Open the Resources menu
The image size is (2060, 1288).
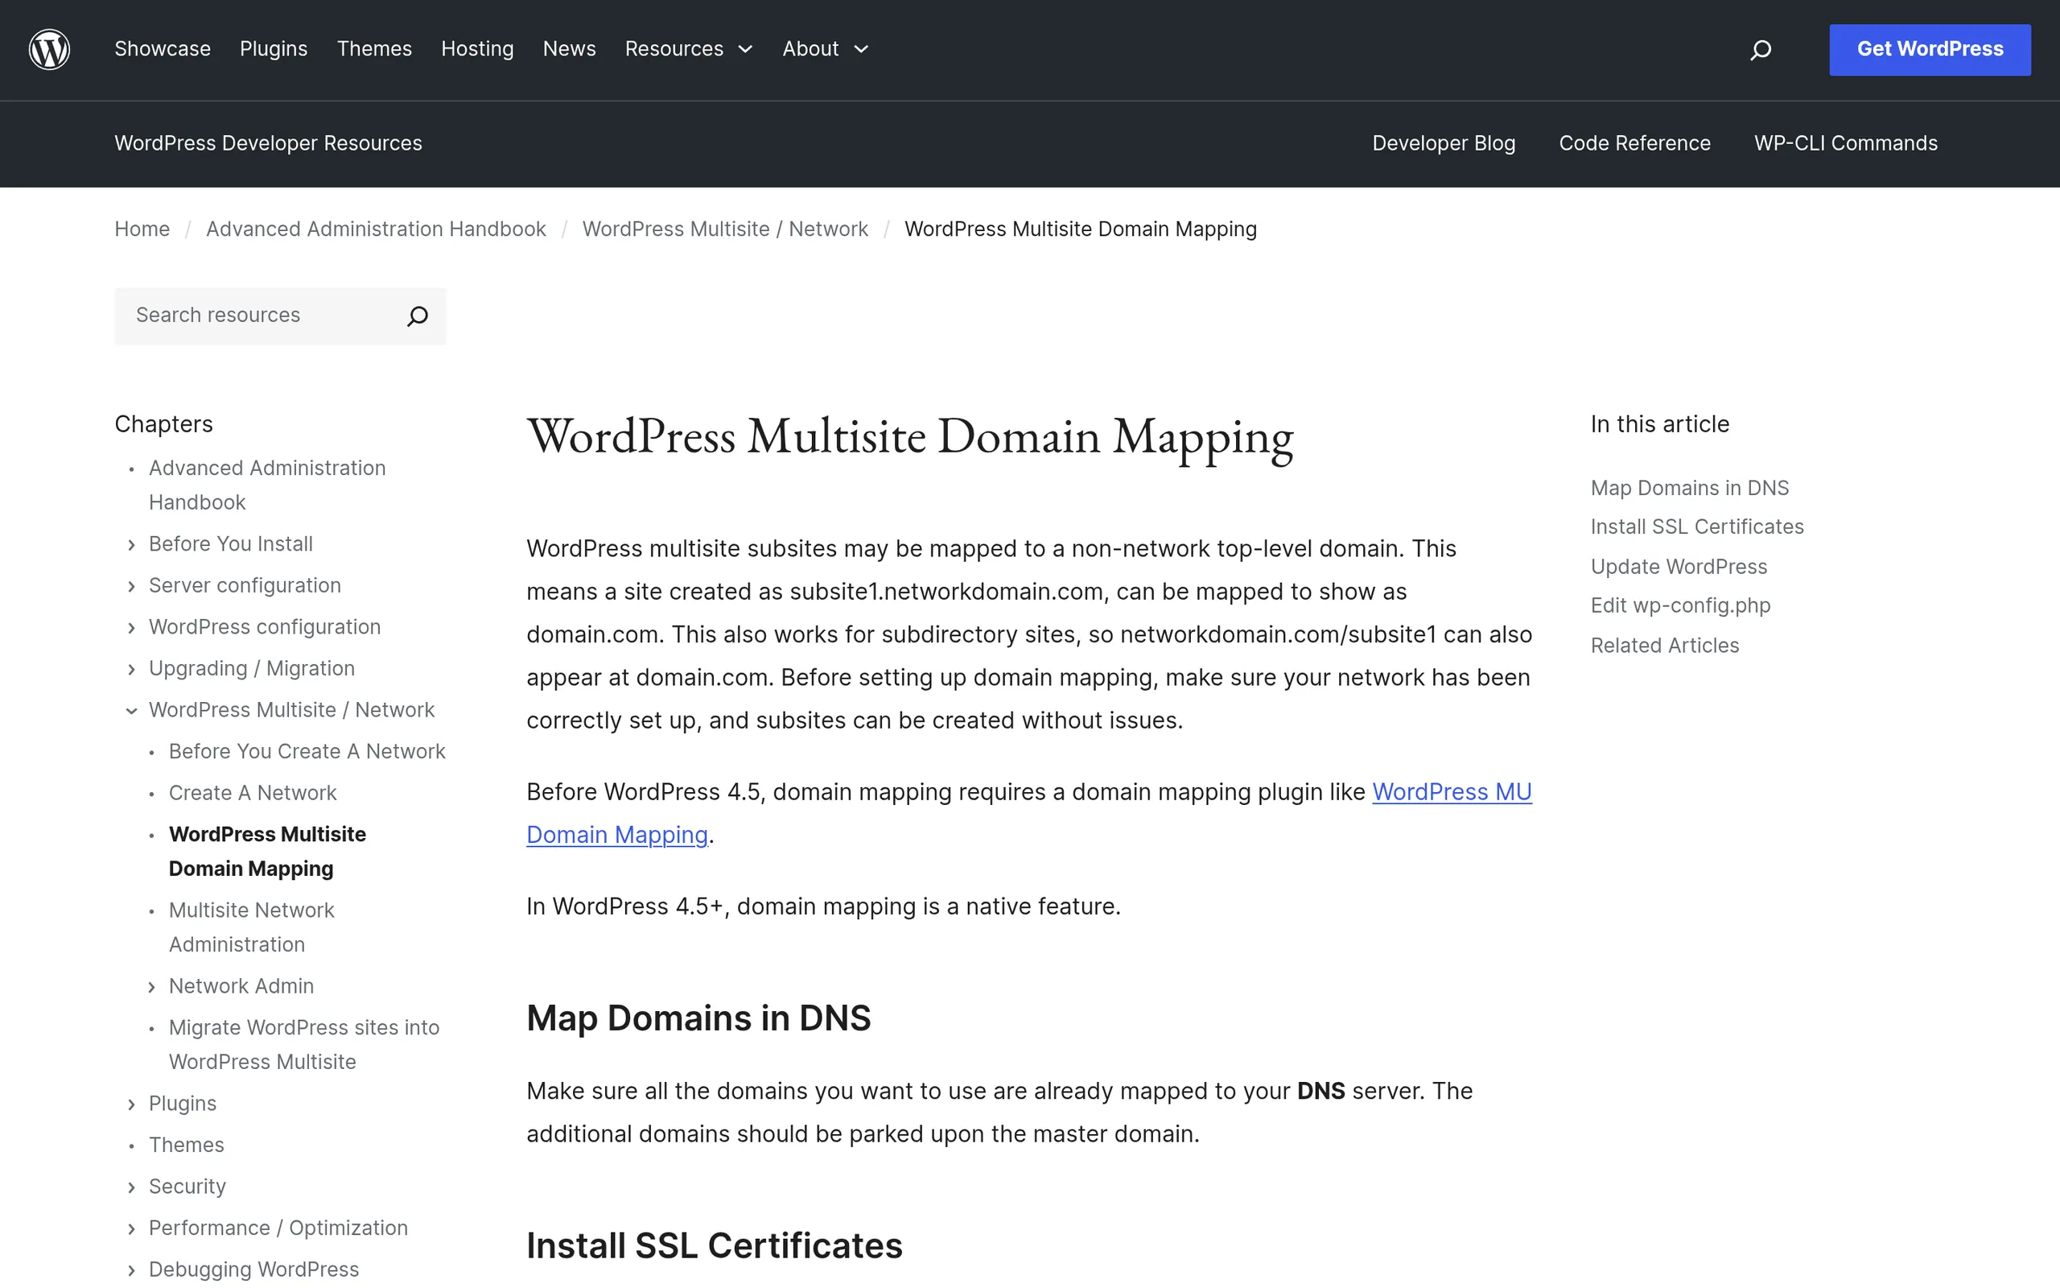[674, 49]
